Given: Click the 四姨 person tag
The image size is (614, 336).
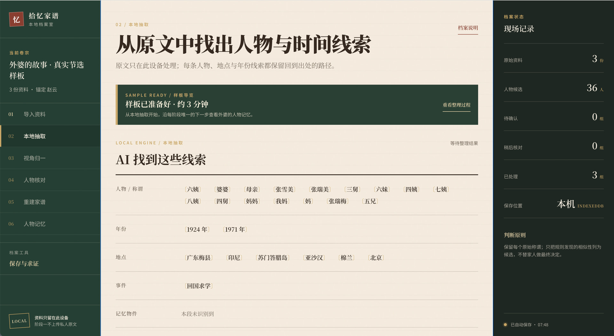Looking at the screenshot, I should click(411, 189).
